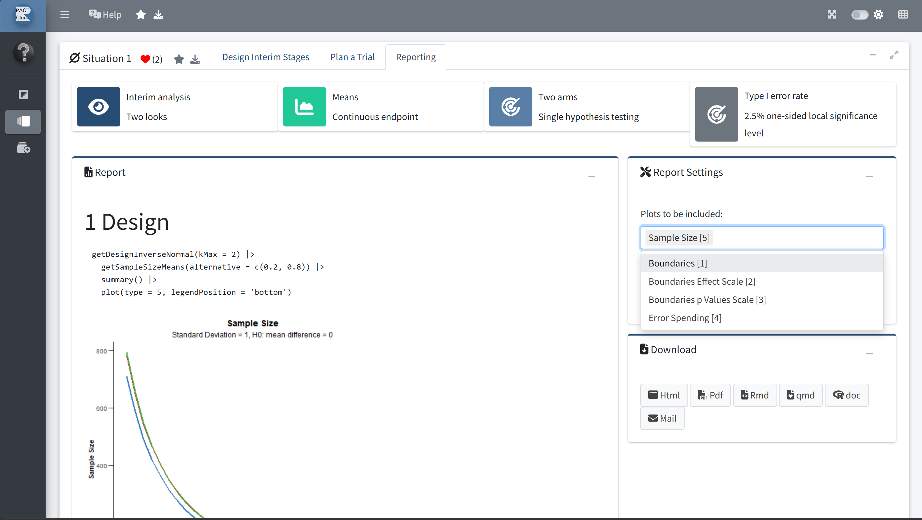Choose Error Spending [4] option
Viewport: 922px width, 520px height.
762,318
